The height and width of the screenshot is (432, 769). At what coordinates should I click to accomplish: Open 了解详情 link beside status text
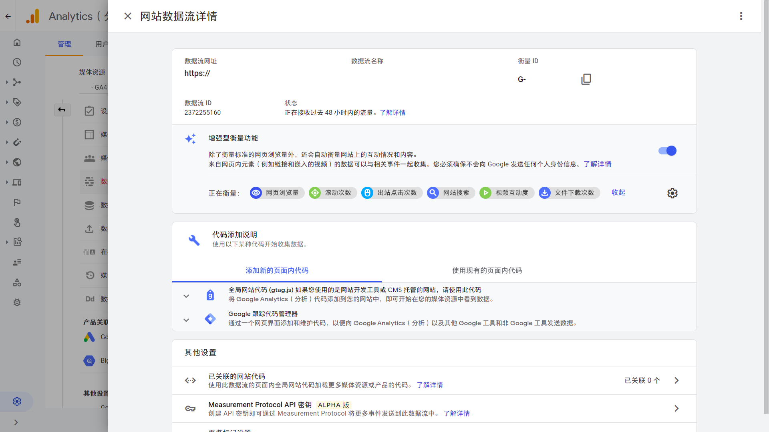tap(393, 113)
